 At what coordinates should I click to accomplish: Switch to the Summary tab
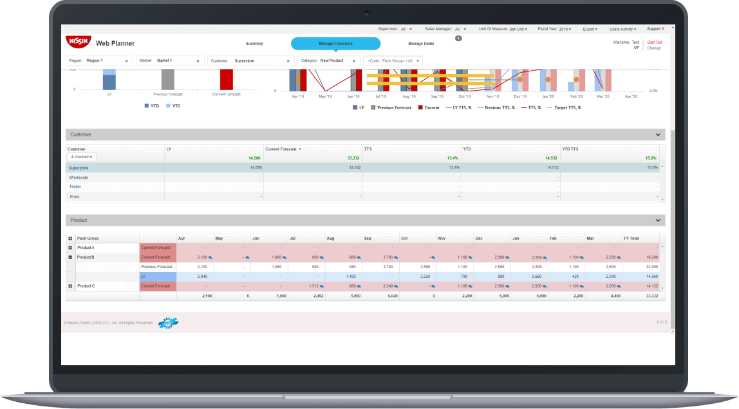click(x=254, y=43)
